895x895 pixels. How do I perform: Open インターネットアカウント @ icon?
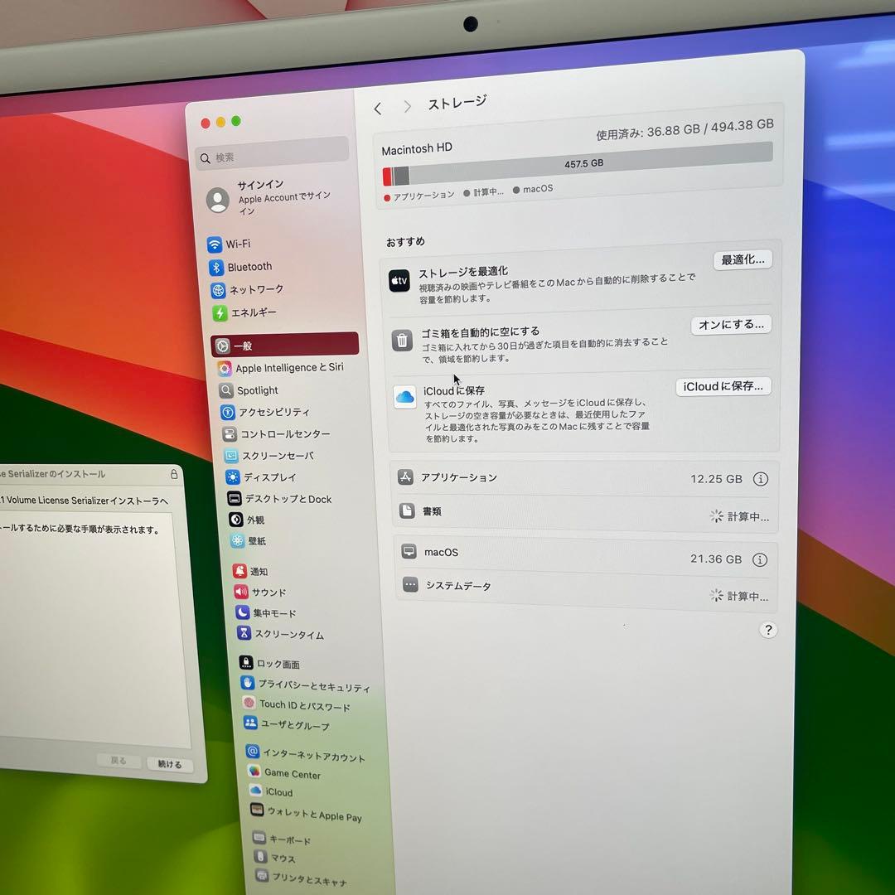(253, 752)
